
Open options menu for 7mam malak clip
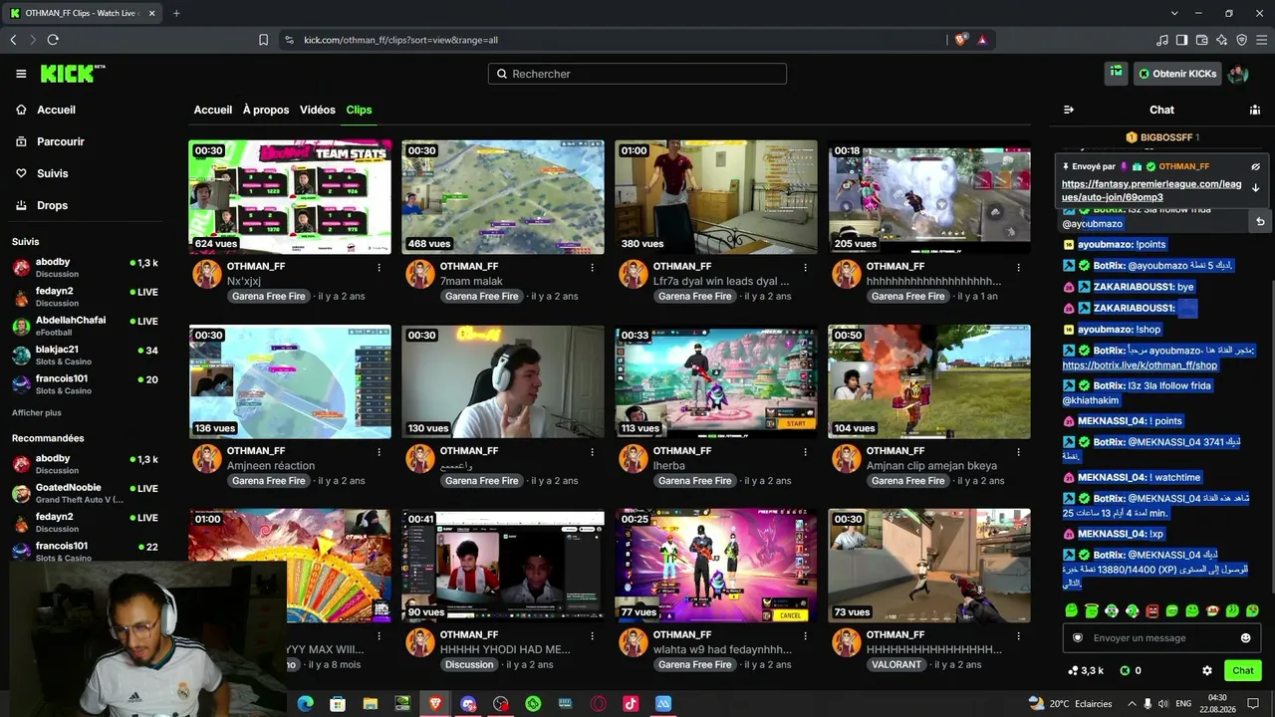click(x=592, y=267)
